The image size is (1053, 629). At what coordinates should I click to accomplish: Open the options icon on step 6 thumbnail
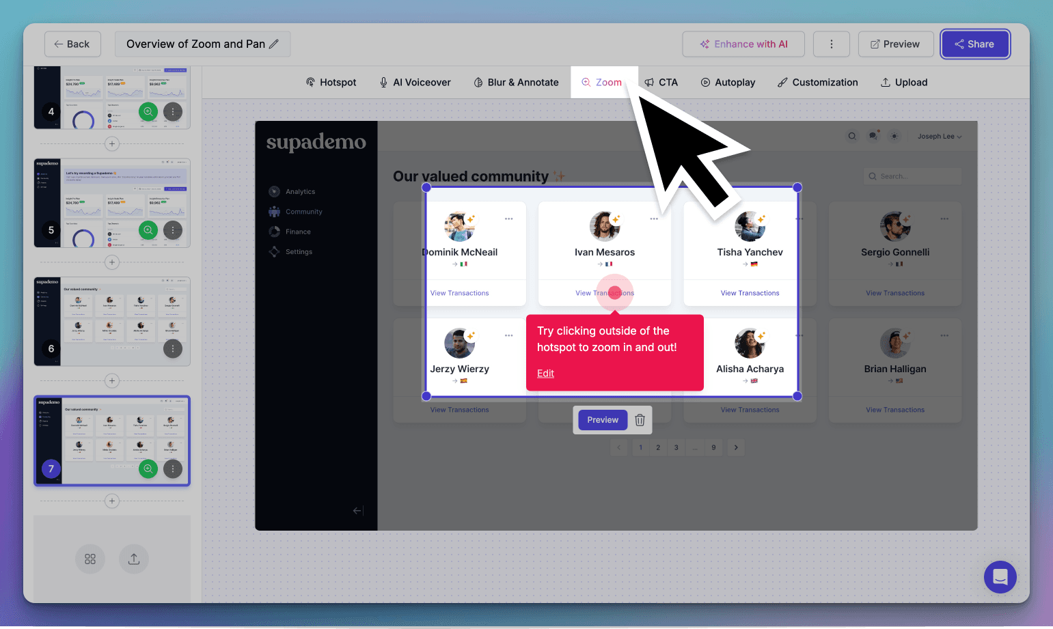173,349
